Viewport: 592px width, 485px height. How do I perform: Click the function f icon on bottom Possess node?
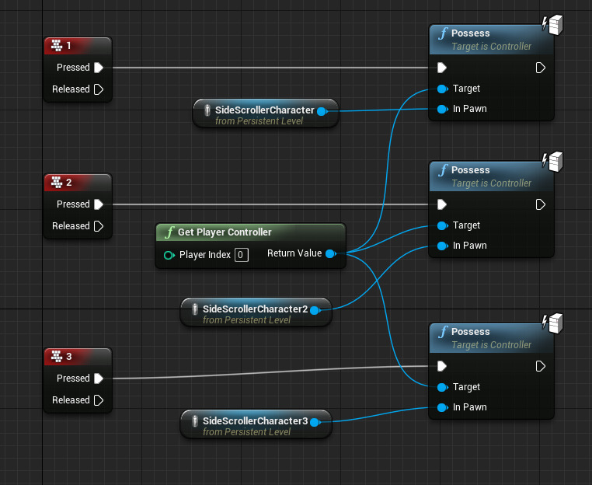pos(443,332)
